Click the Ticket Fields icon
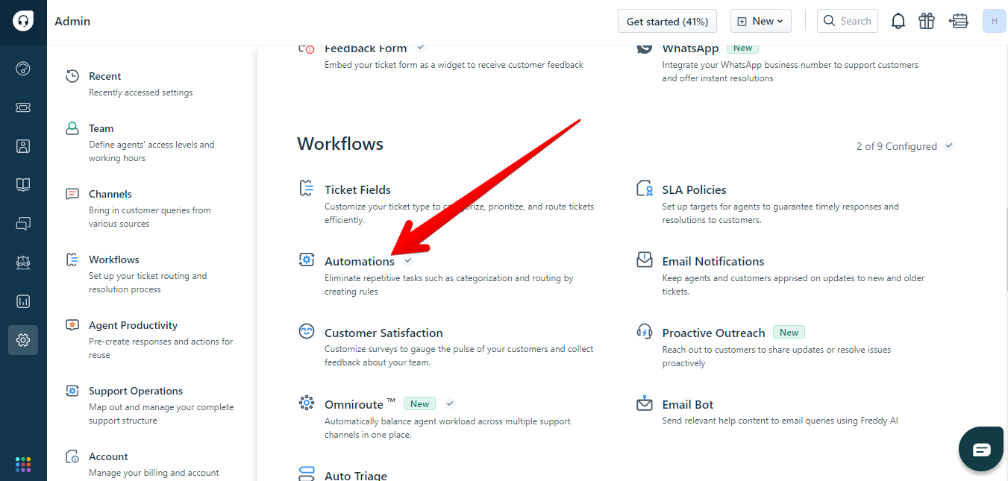This screenshot has height=481, width=1008. [x=306, y=189]
